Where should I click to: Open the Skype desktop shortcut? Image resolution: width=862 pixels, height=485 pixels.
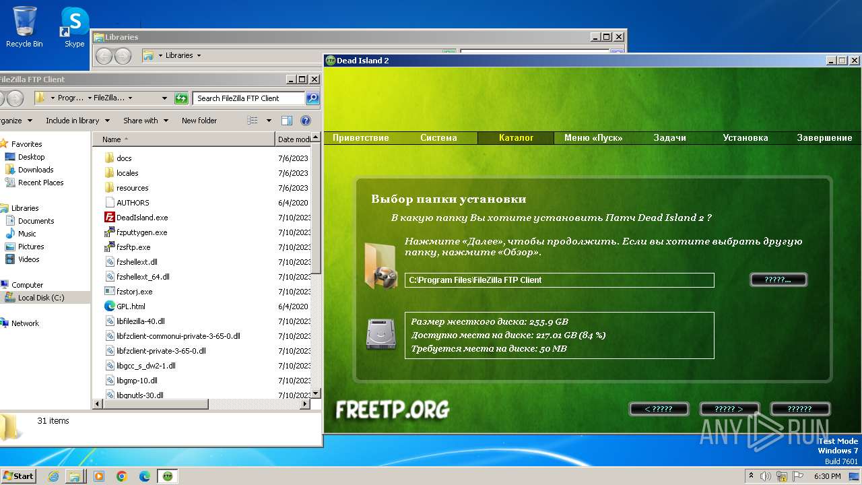(74, 27)
